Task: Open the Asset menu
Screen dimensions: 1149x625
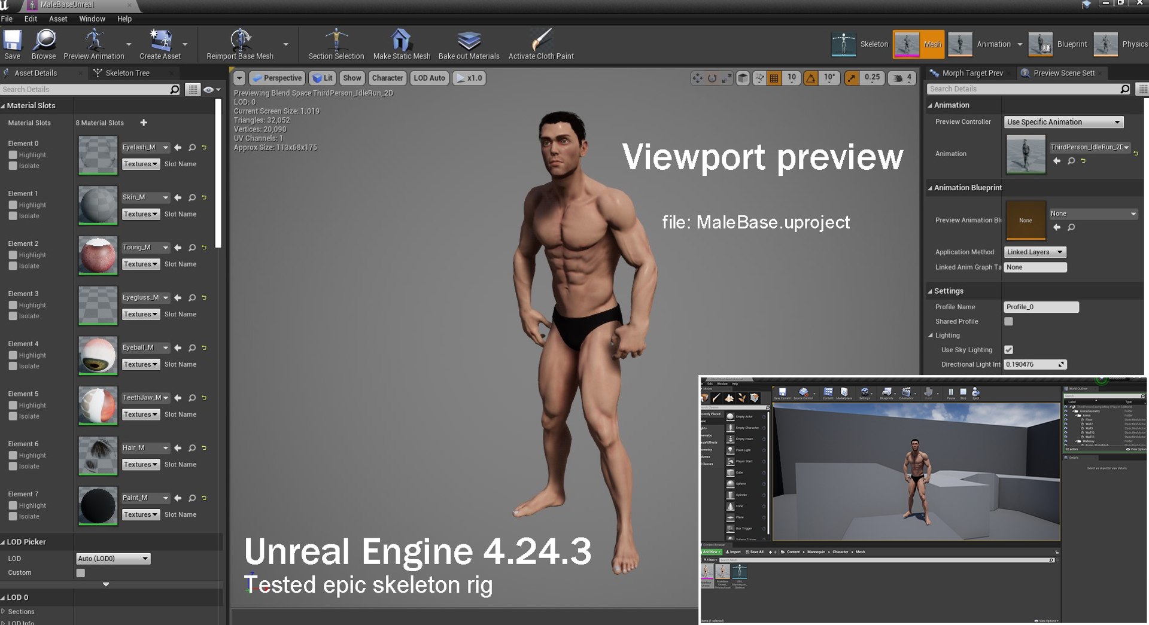Action: pos(58,19)
